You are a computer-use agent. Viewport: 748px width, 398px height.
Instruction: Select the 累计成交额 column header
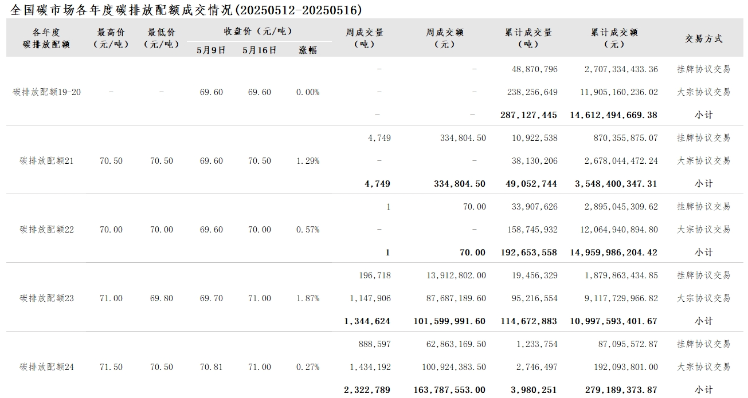(x=614, y=38)
